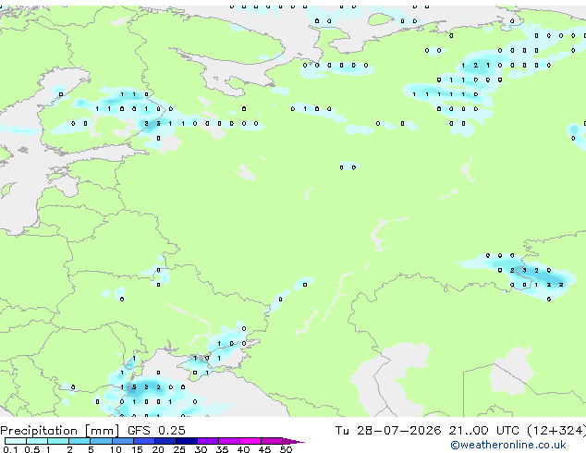Viewport: 586px width, 453px height.
Task: Click the '0.1' legend scale label
Action: 10,449
